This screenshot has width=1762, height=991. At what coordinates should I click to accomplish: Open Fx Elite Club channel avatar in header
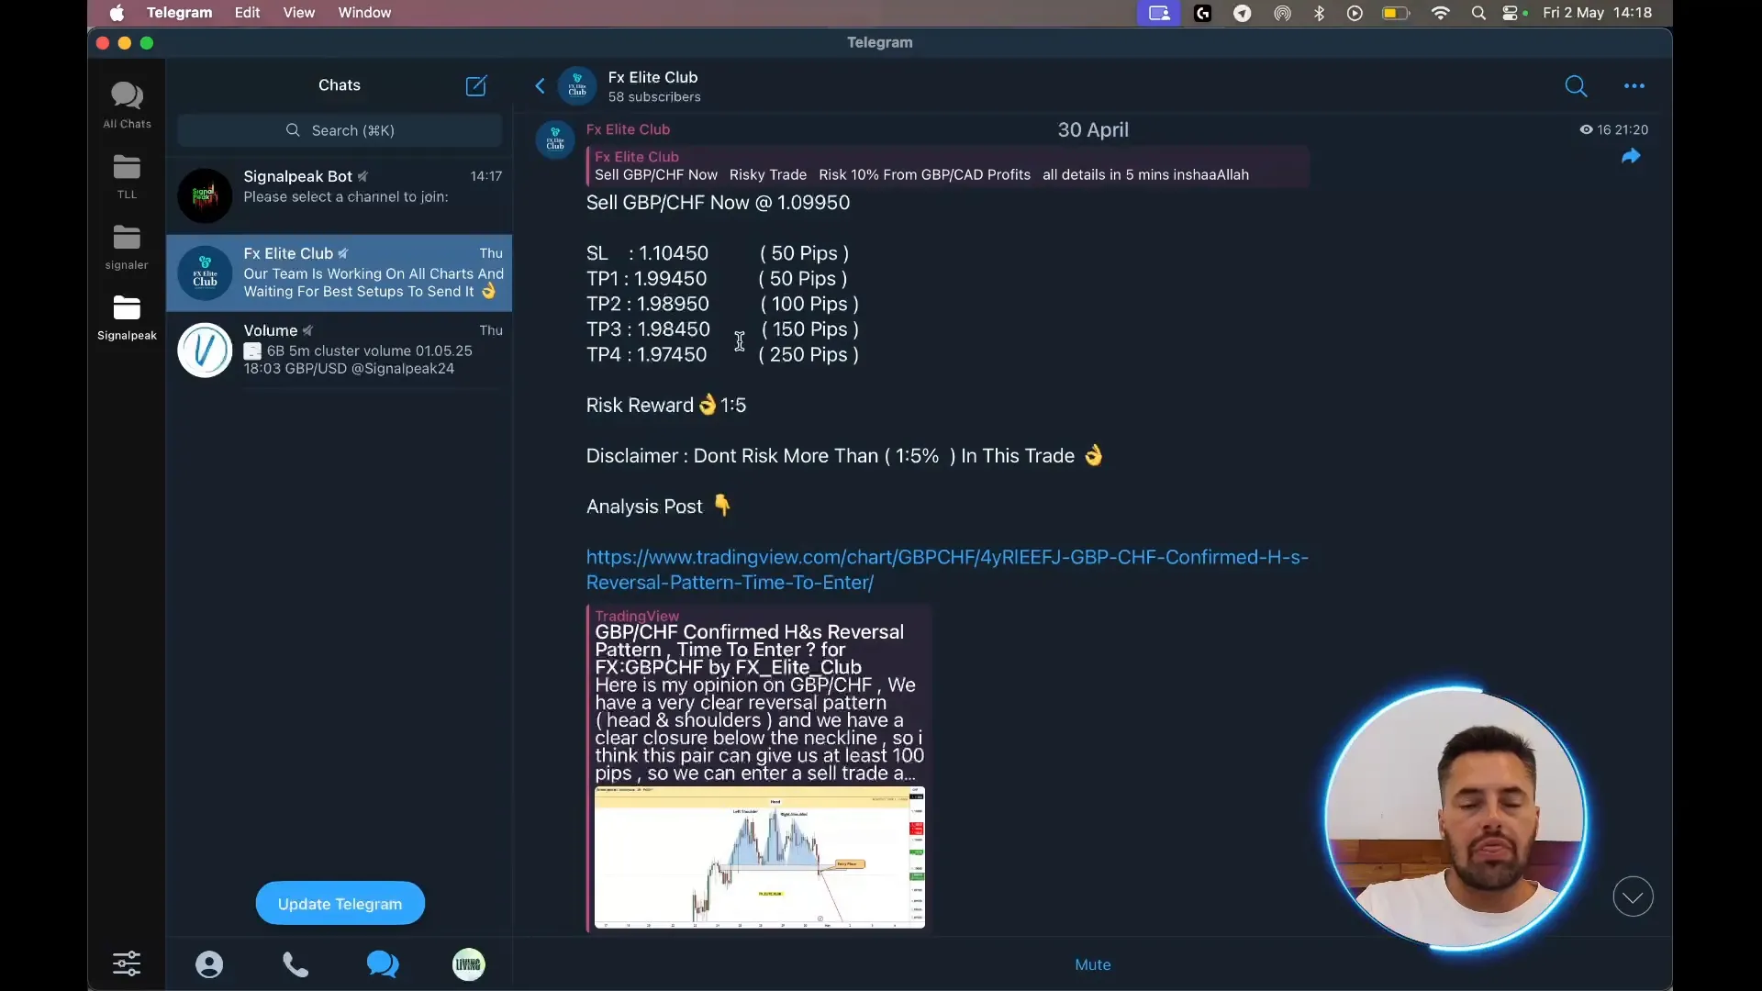577,86
